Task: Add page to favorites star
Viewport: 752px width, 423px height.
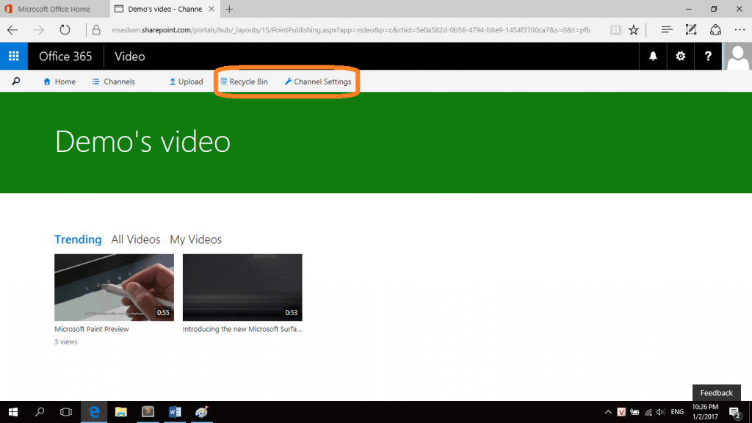Action: click(634, 29)
